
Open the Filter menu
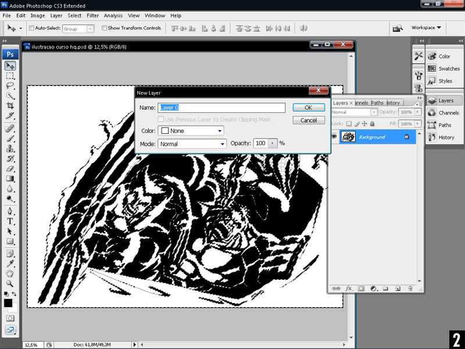tap(92, 16)
